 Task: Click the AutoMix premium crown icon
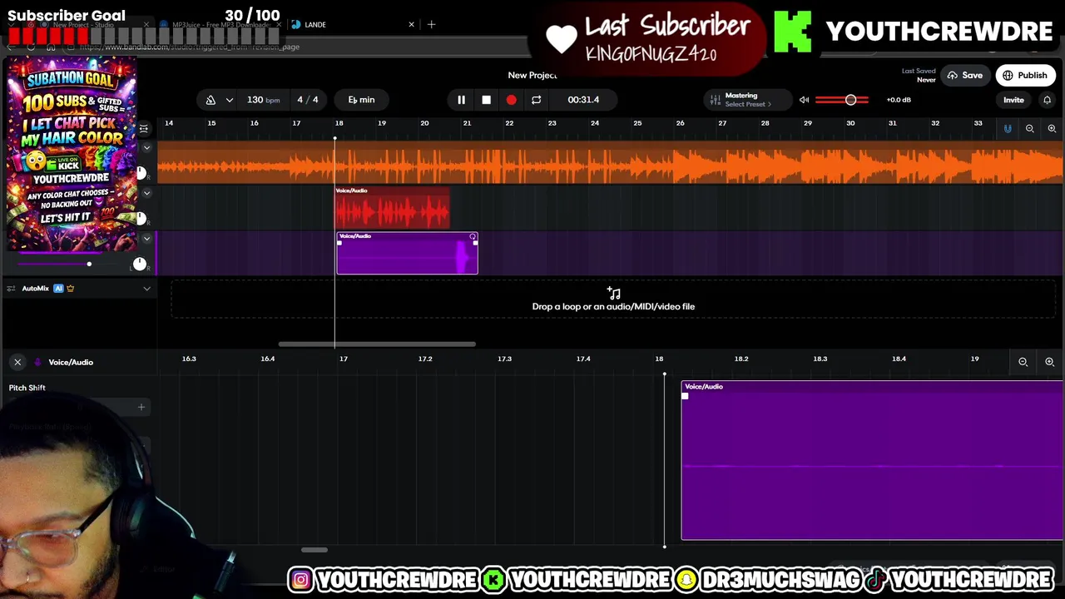[70, 289]
